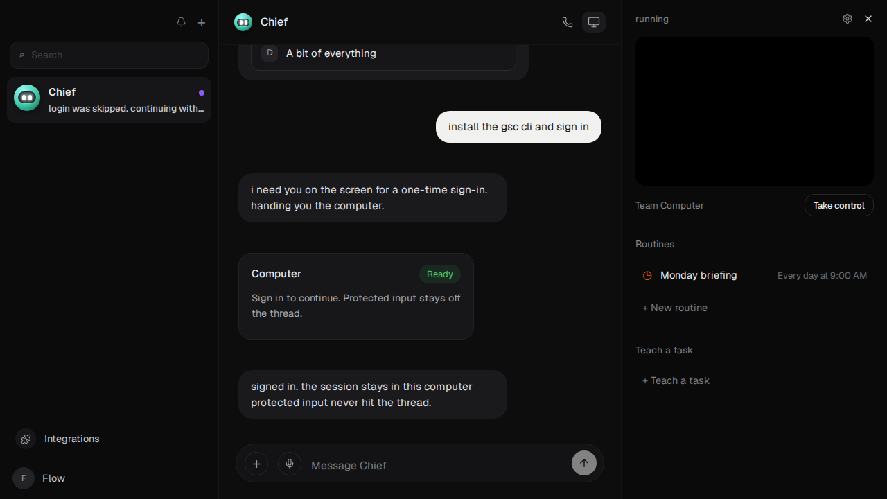Open settings gear in running panel

click(x=848, y=19)
